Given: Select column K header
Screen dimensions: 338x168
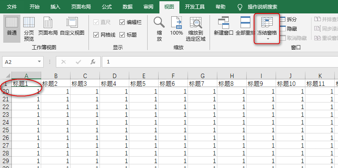Looking at the screenshot, I should tap(320, 76).
